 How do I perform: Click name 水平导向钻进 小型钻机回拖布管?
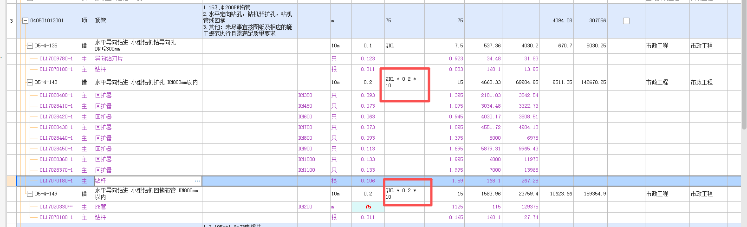click(x=146, y=194)
